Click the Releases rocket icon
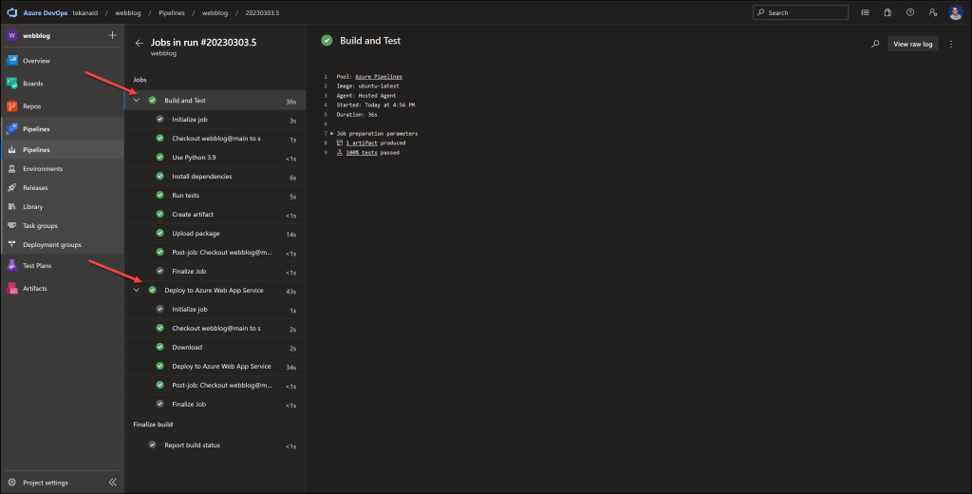972x494 pixels. (x=11, y=187)
